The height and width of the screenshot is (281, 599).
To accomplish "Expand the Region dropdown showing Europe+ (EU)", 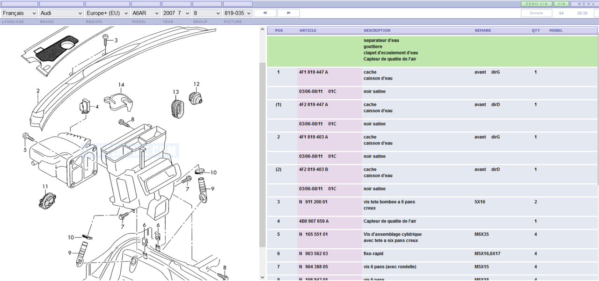I will click(x=107, y=13).
